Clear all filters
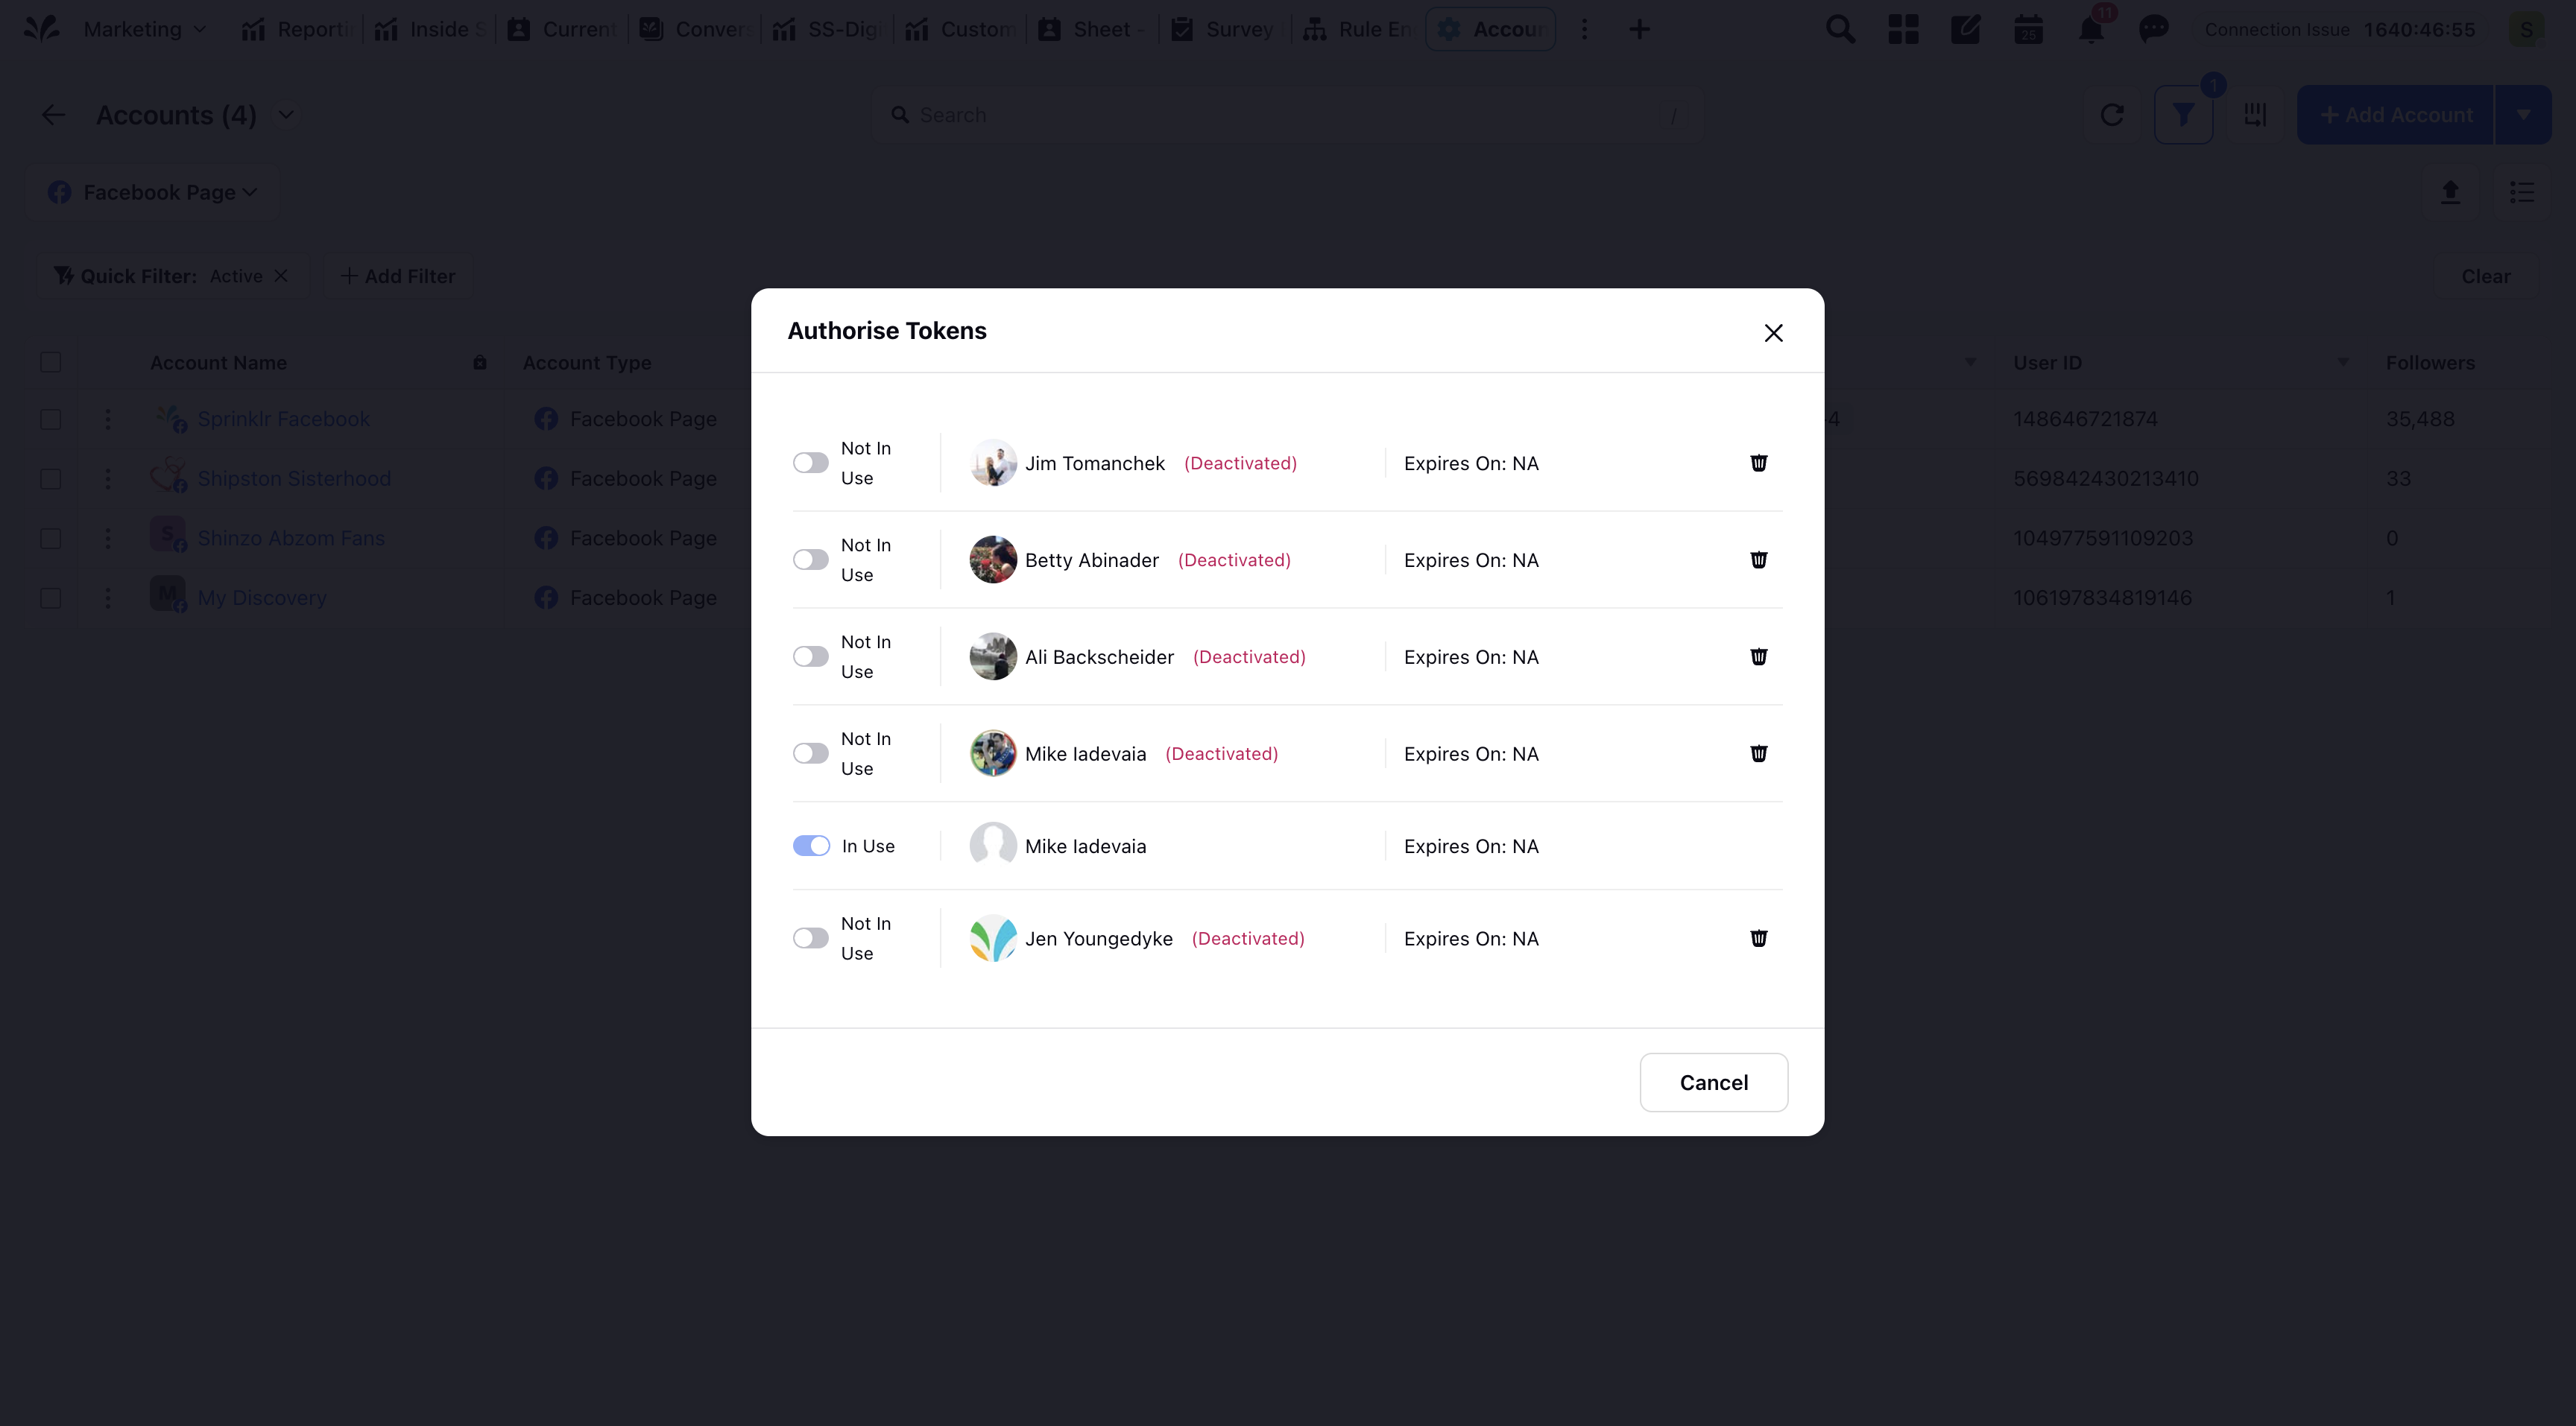Screen dimensions: 2576x1426 2486,276
